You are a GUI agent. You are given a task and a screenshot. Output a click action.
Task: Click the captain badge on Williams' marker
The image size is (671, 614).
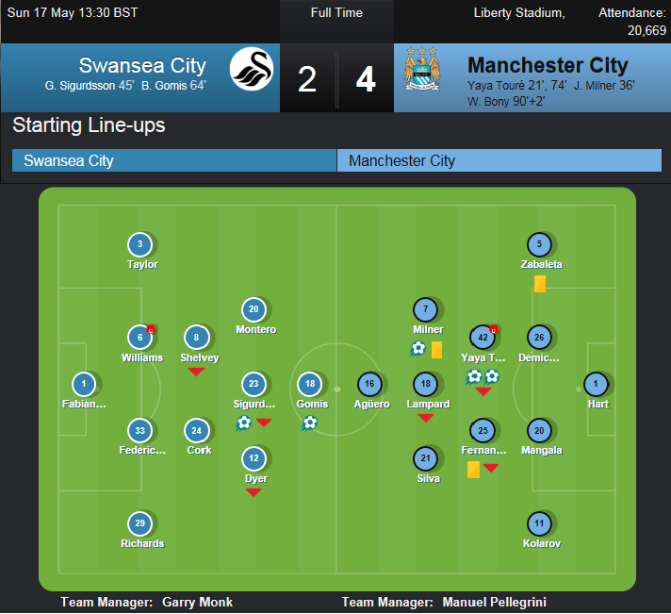(x=151, y=329)
